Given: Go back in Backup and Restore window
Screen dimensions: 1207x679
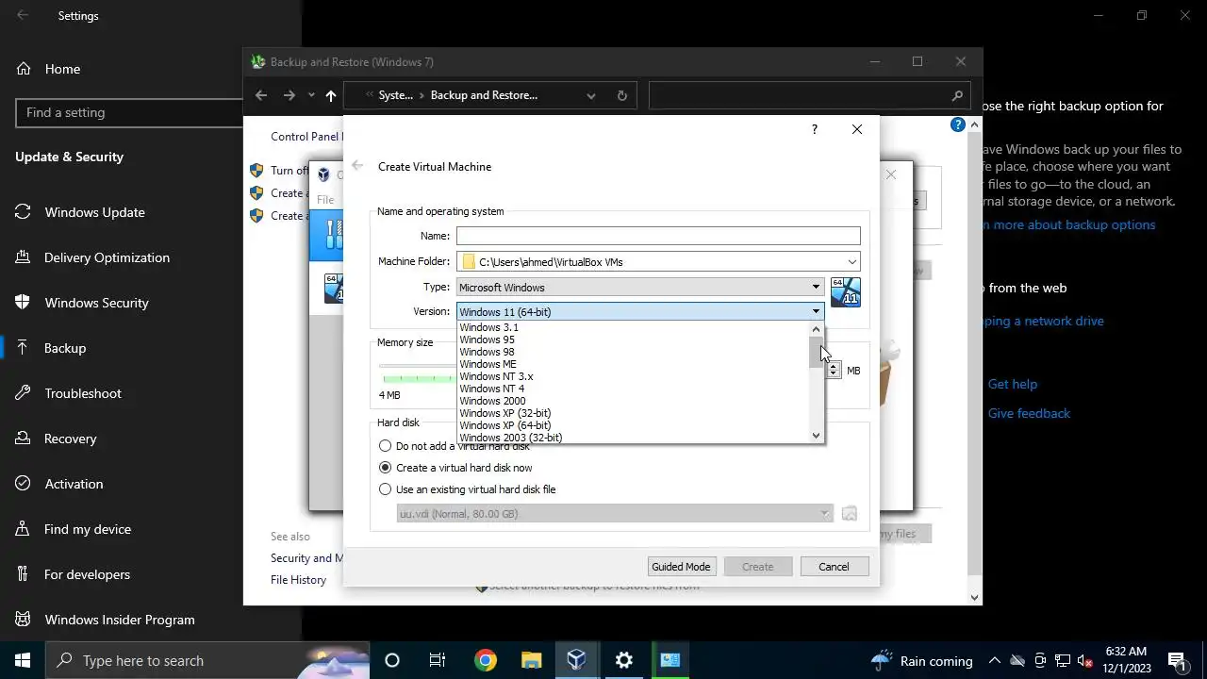Looking at the screenshot, I should coord(261,95).
